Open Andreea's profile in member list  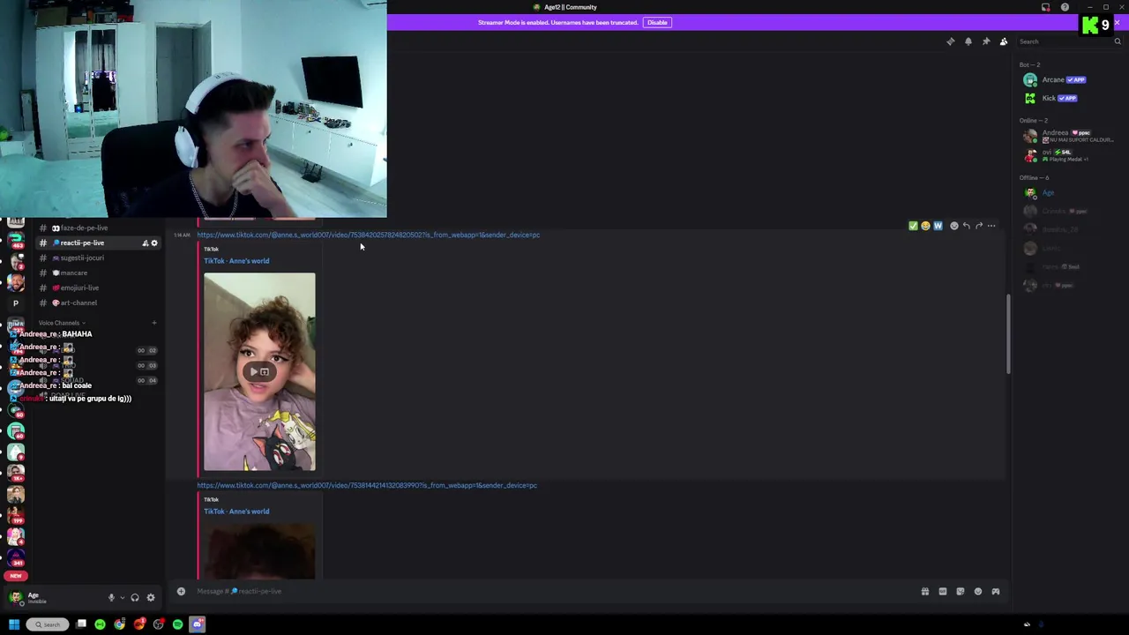1068,136
